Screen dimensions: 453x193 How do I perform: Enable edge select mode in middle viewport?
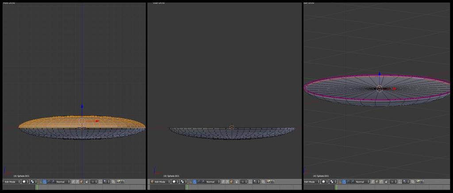227,182
